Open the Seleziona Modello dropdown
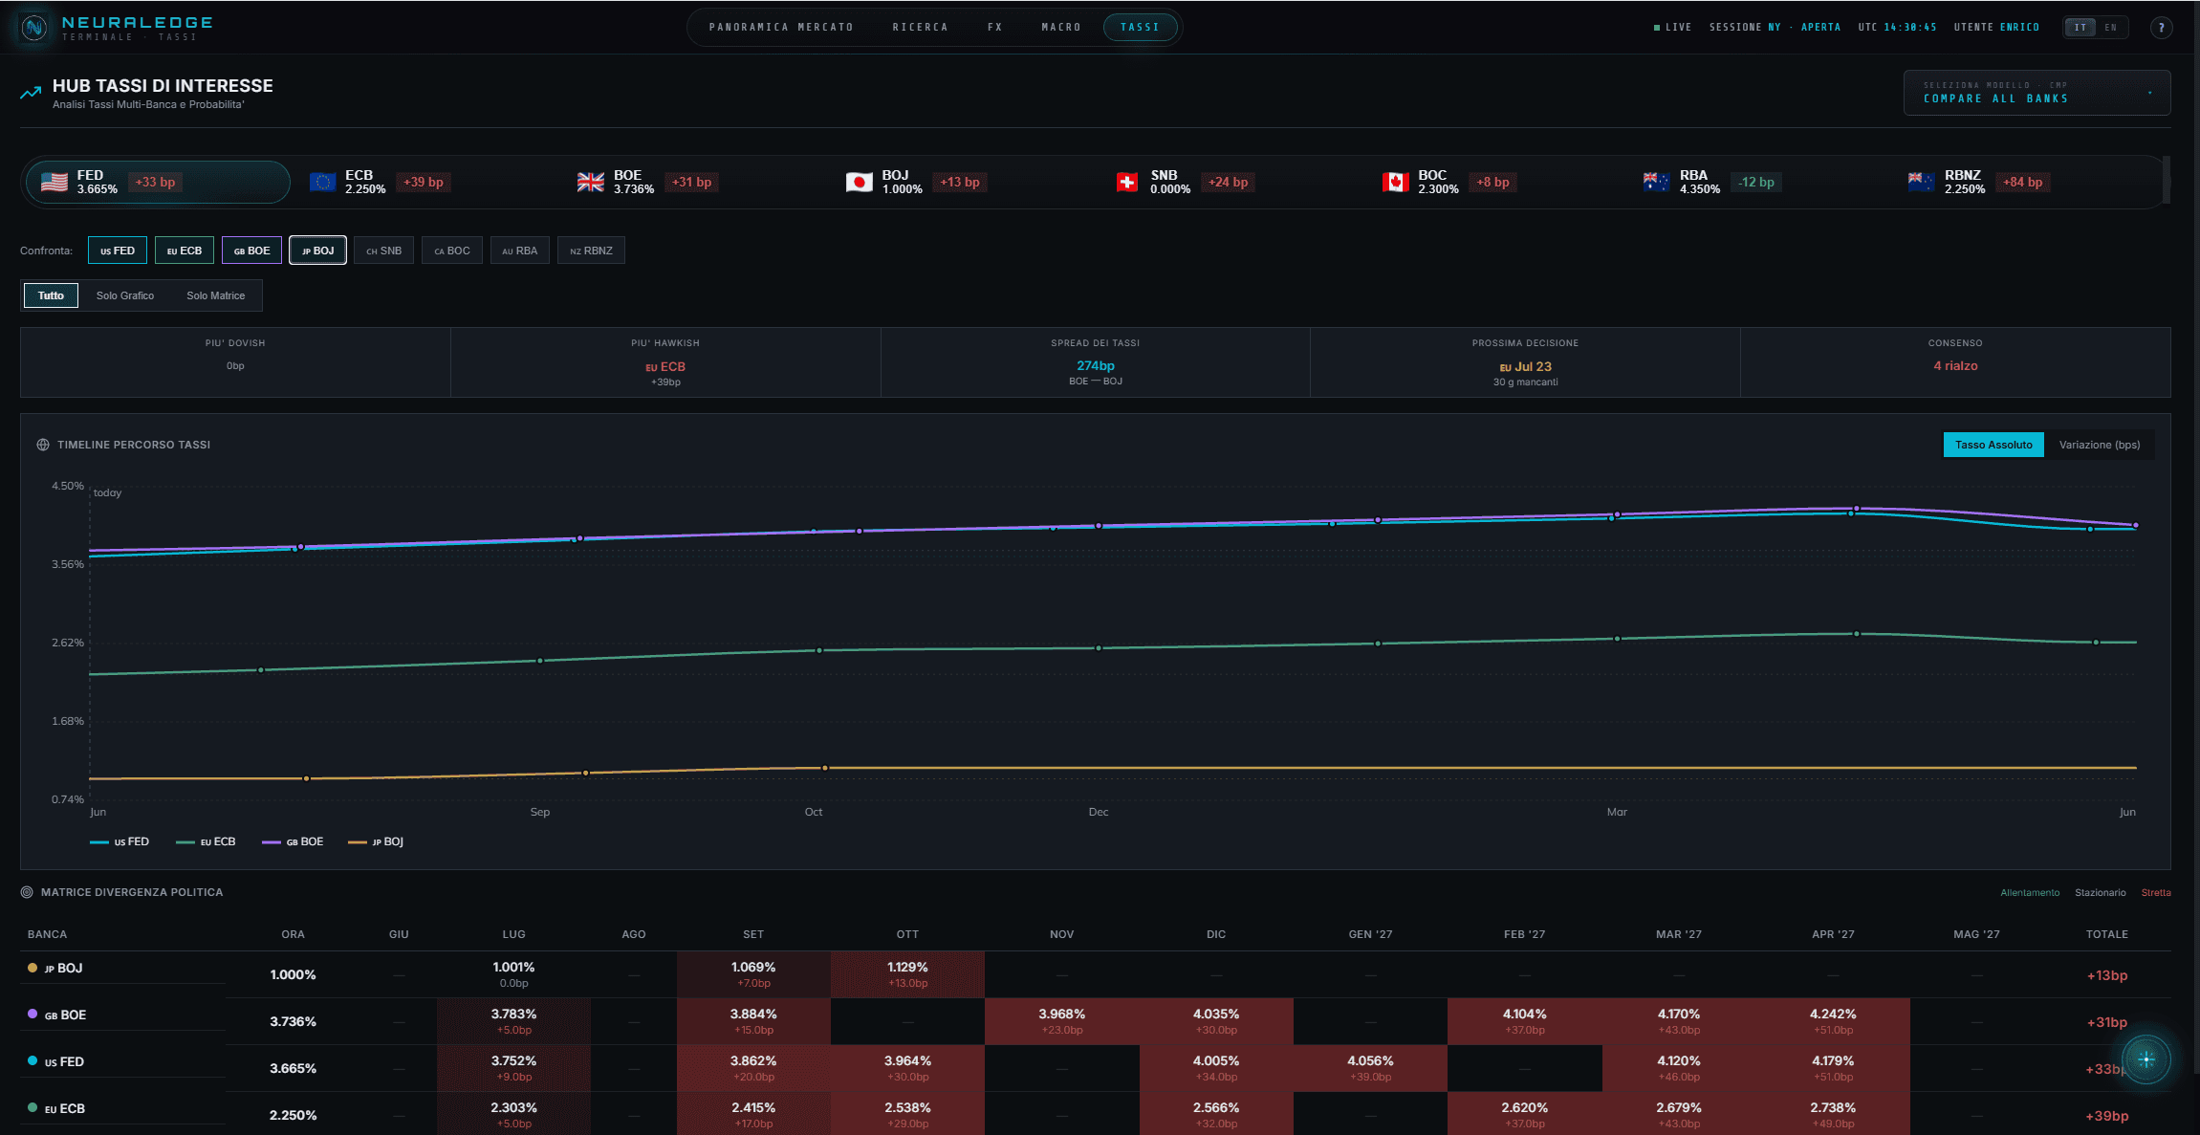The height and width of the screenshot is (1135, 2200). (2037, 93)
